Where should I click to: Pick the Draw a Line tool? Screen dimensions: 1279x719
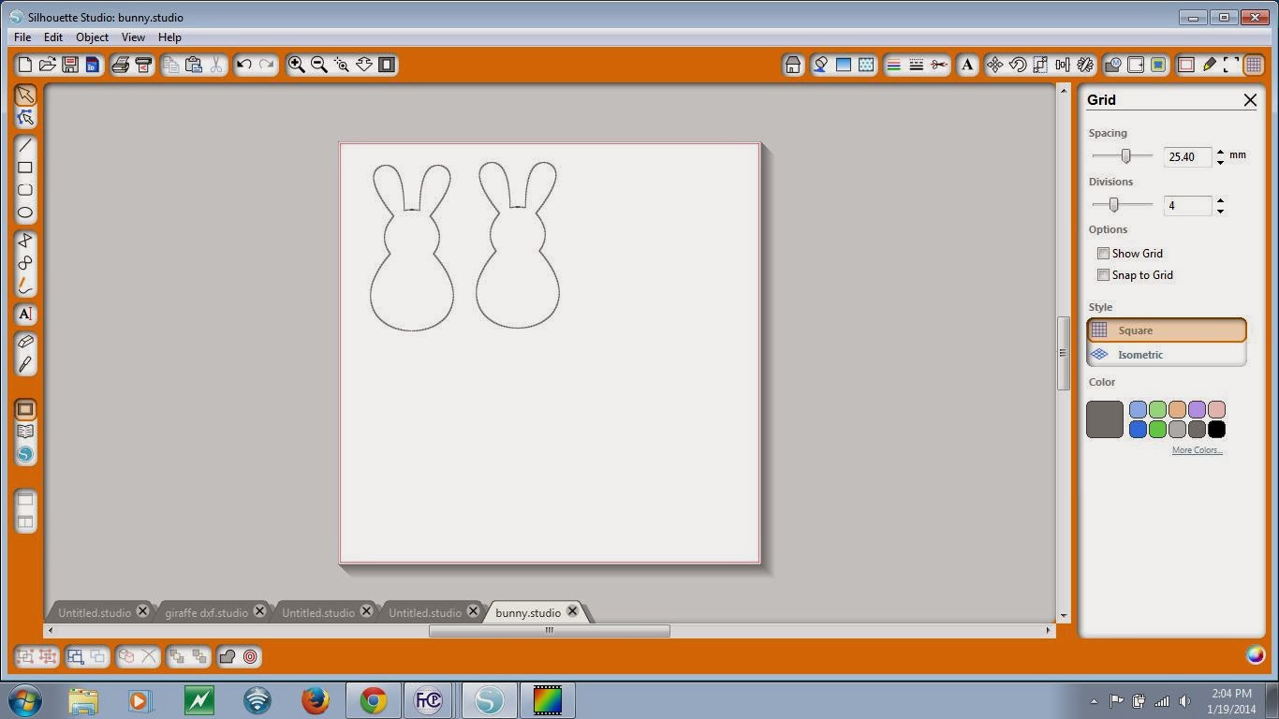point(25,146)
